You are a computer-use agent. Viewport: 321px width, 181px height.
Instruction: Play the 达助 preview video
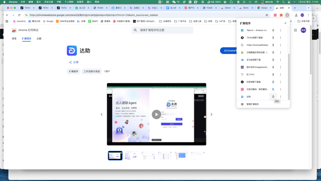pyautogui.click(x=156, y=114)
